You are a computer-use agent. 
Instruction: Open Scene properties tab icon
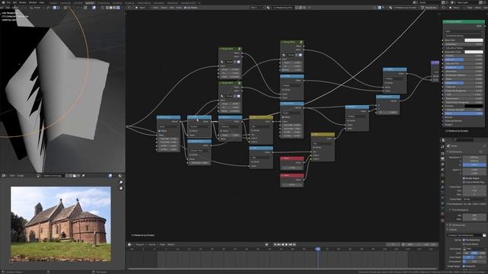coord(442,170)
